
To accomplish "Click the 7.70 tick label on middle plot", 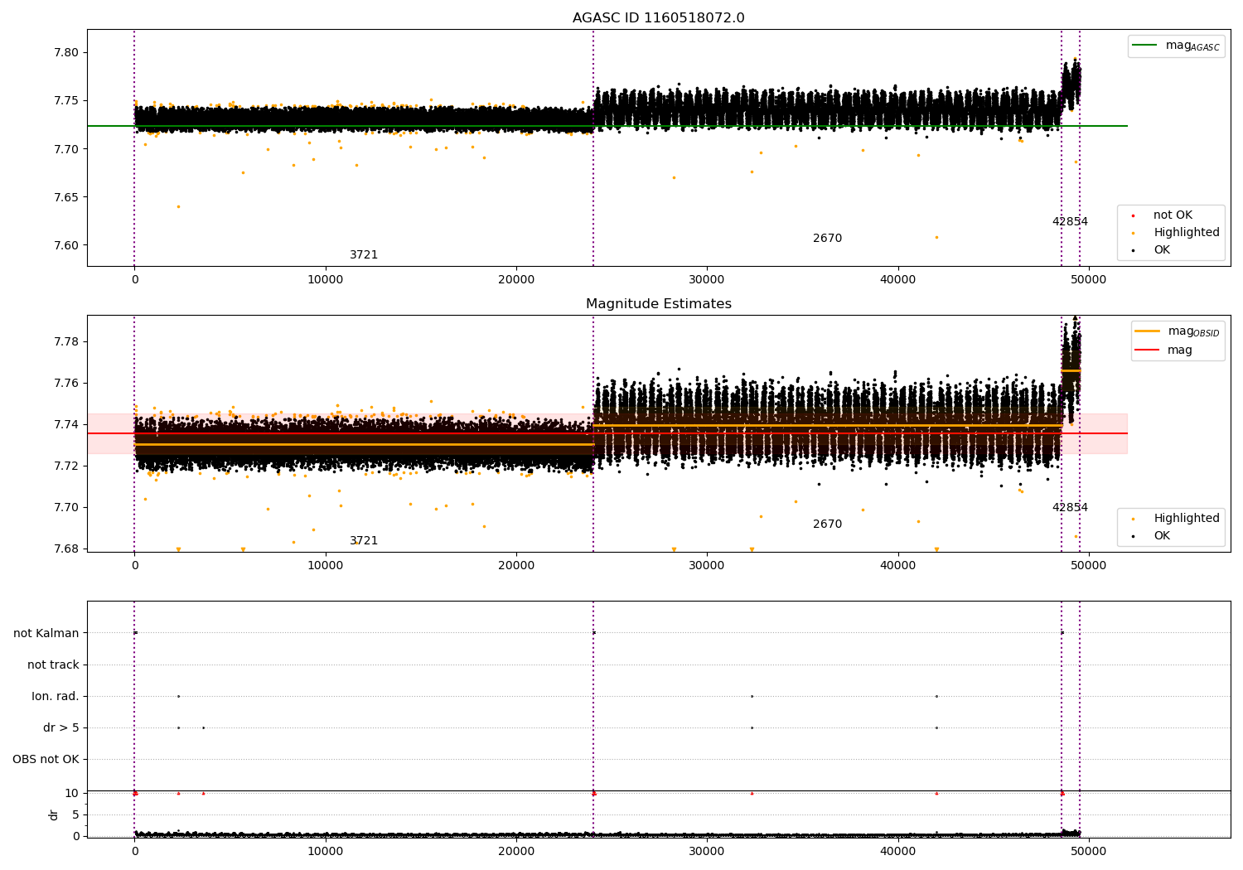I will tap(65, 507).
